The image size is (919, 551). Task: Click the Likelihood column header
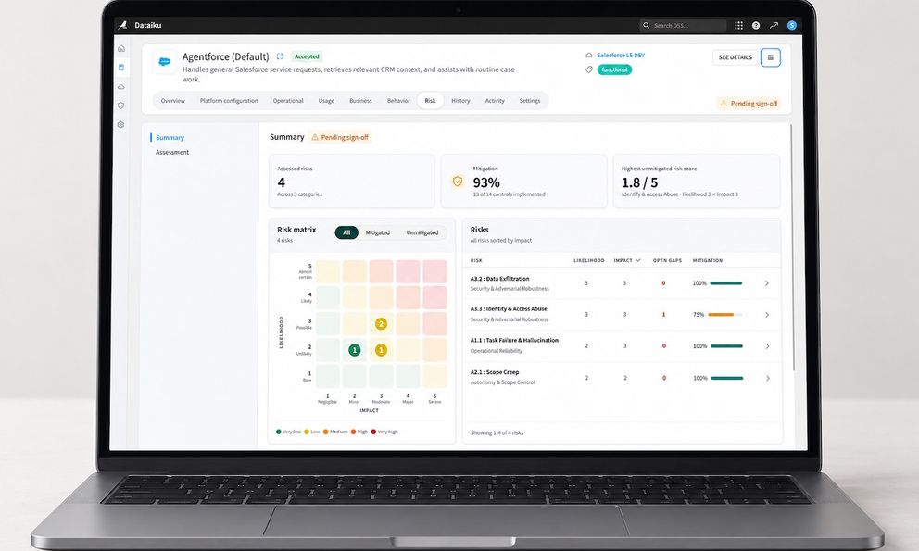588,260
